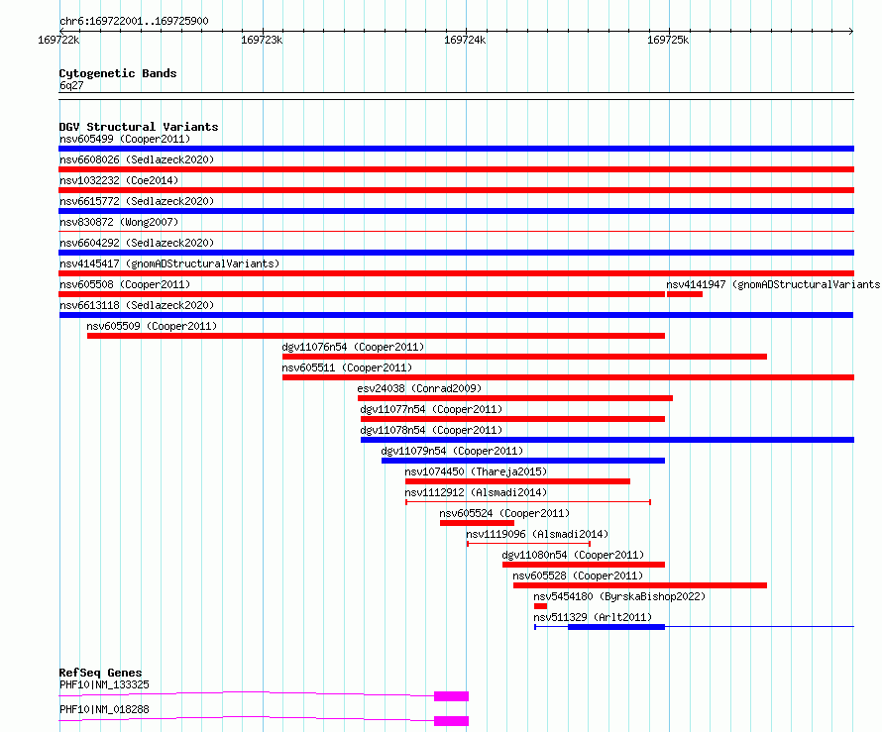The image size is (882, 732).
Task: Click the chr6:169722001..169725900 region label
Action: coord(134,21)
